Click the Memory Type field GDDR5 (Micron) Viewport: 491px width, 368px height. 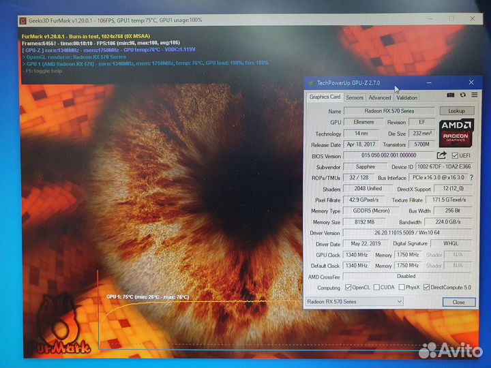(371, 211)
